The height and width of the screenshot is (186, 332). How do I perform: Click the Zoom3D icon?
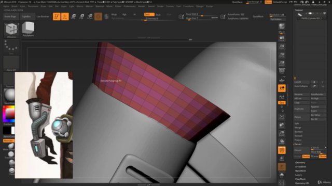point(282,133)
